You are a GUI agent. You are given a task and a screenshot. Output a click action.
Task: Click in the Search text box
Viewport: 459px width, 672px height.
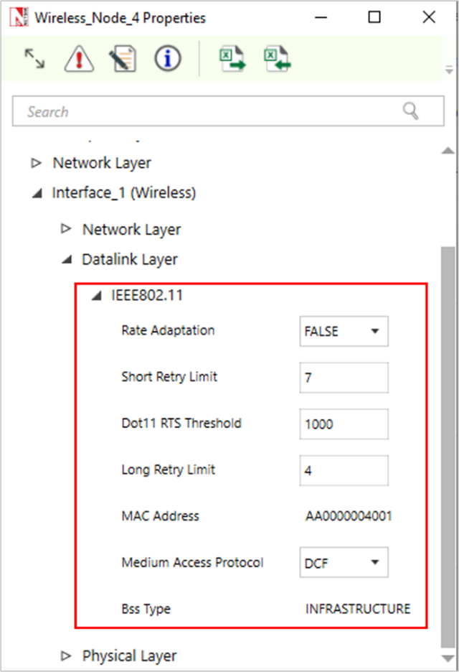pyautogui.click(x=208, y=111)
